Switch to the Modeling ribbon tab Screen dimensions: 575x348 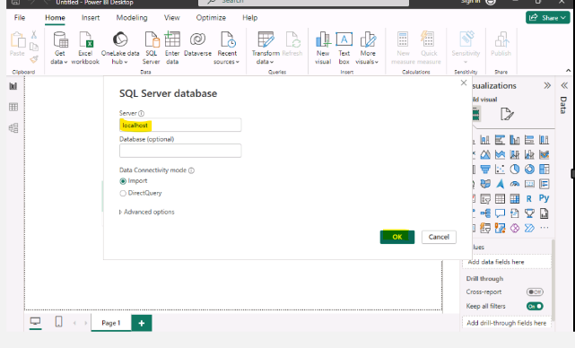[x=132, y=18]
